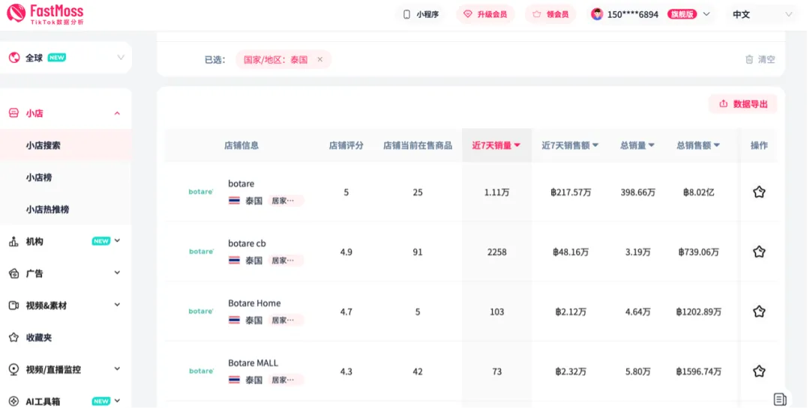Expand the 视频/直播监控 sidebar section

(117, 369)
